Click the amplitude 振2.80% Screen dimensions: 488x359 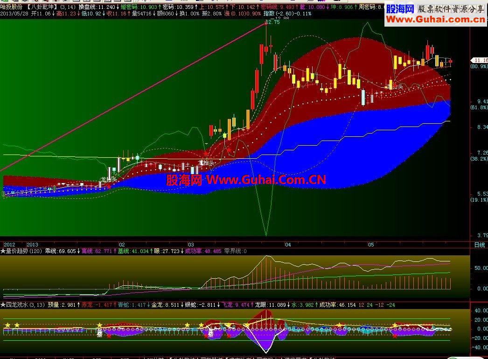click(212, 14)
